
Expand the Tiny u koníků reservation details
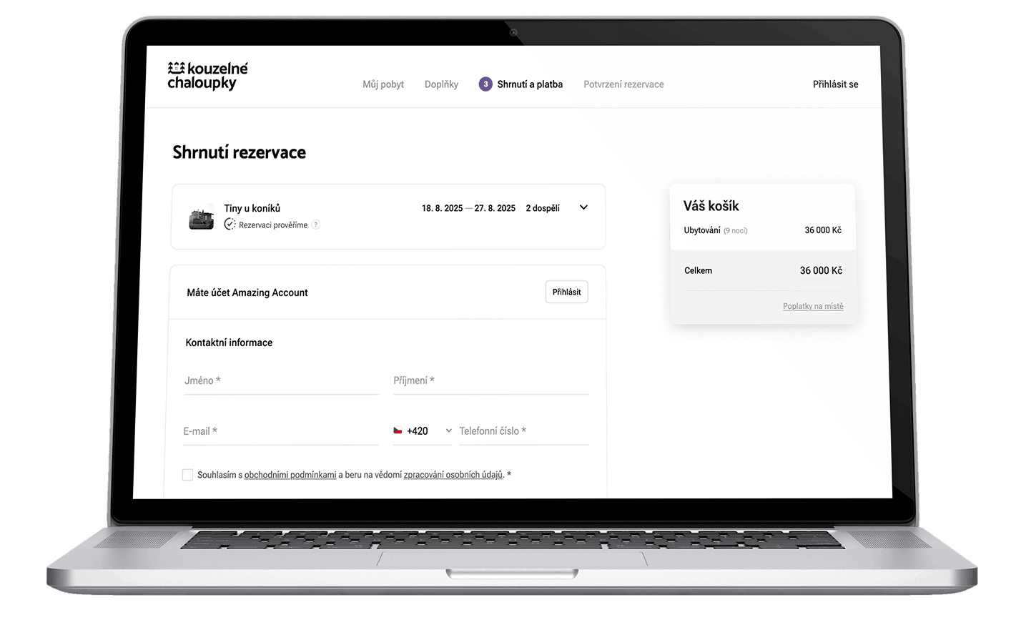[x=583, y=207]
